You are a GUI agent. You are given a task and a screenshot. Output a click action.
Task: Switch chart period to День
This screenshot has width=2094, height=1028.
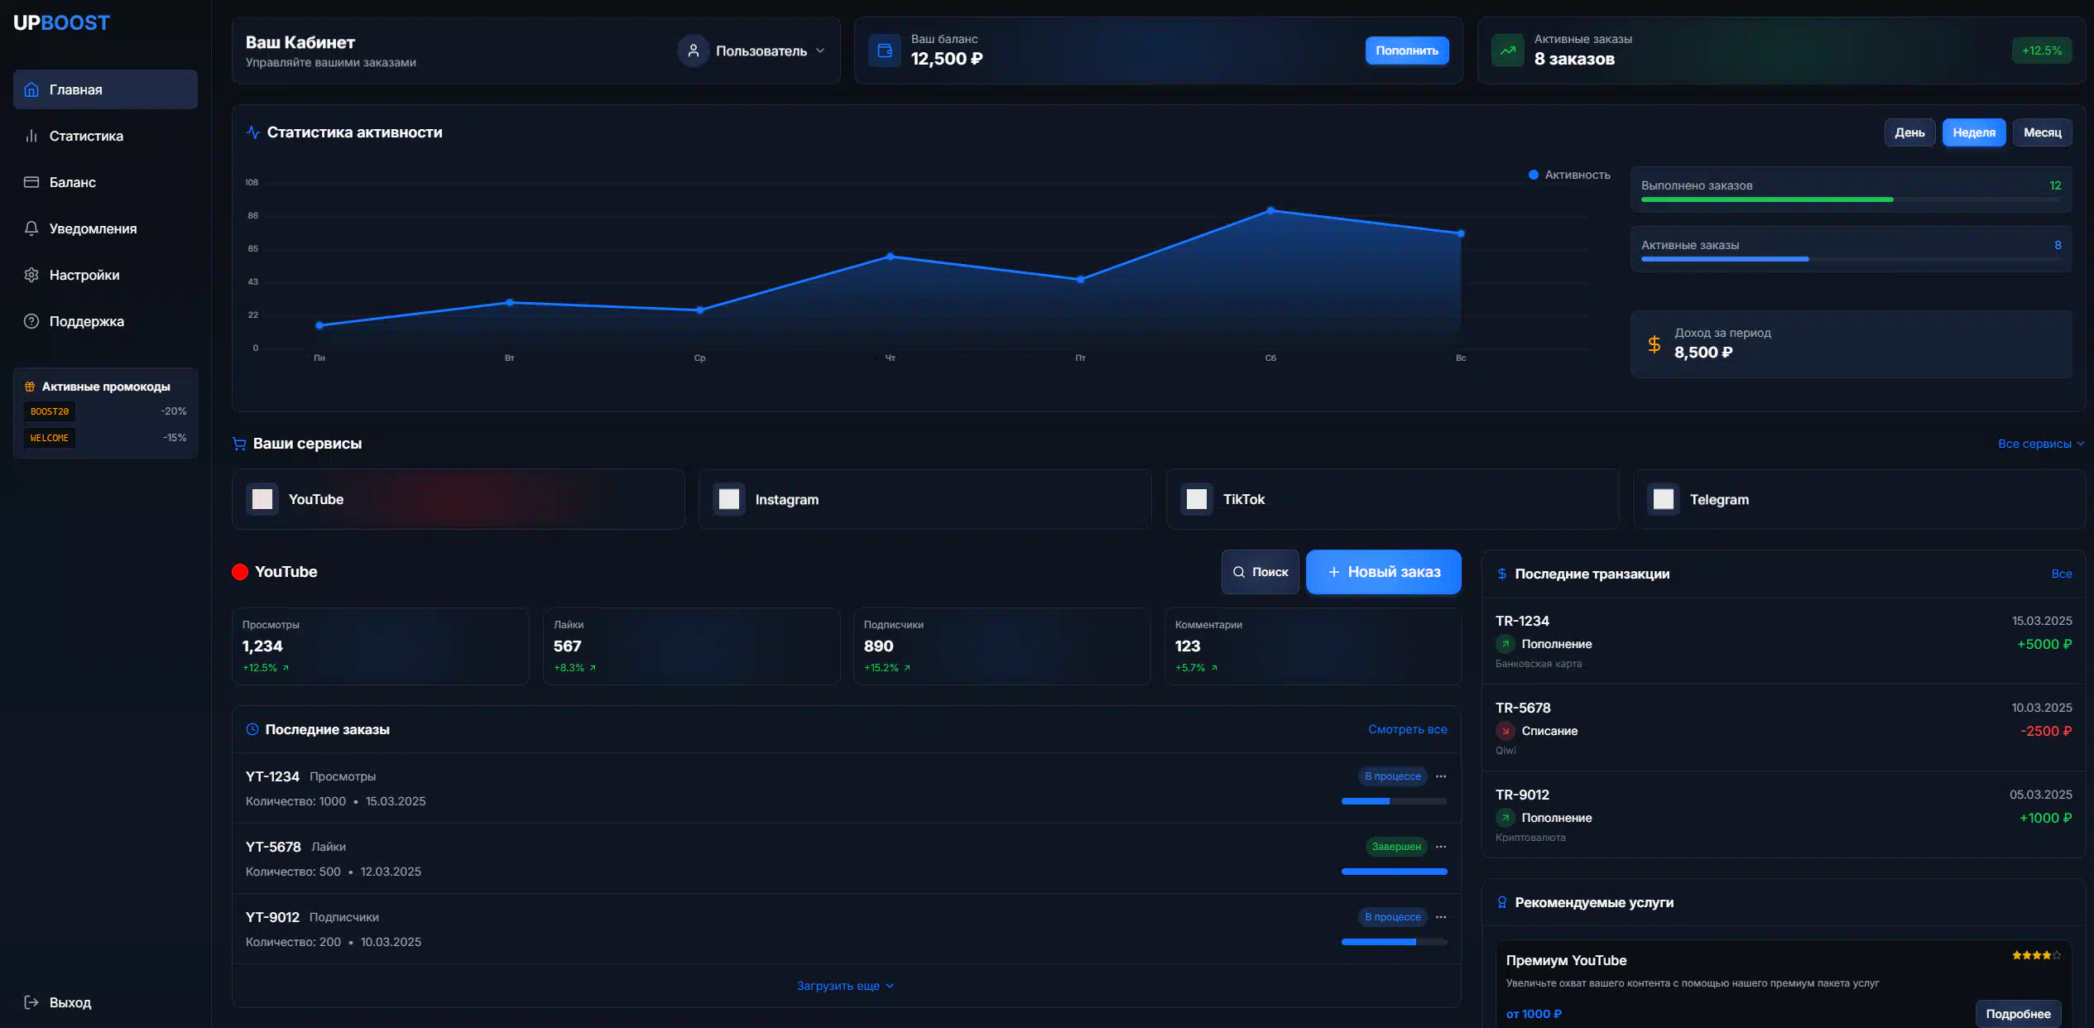coord(1909,132)
